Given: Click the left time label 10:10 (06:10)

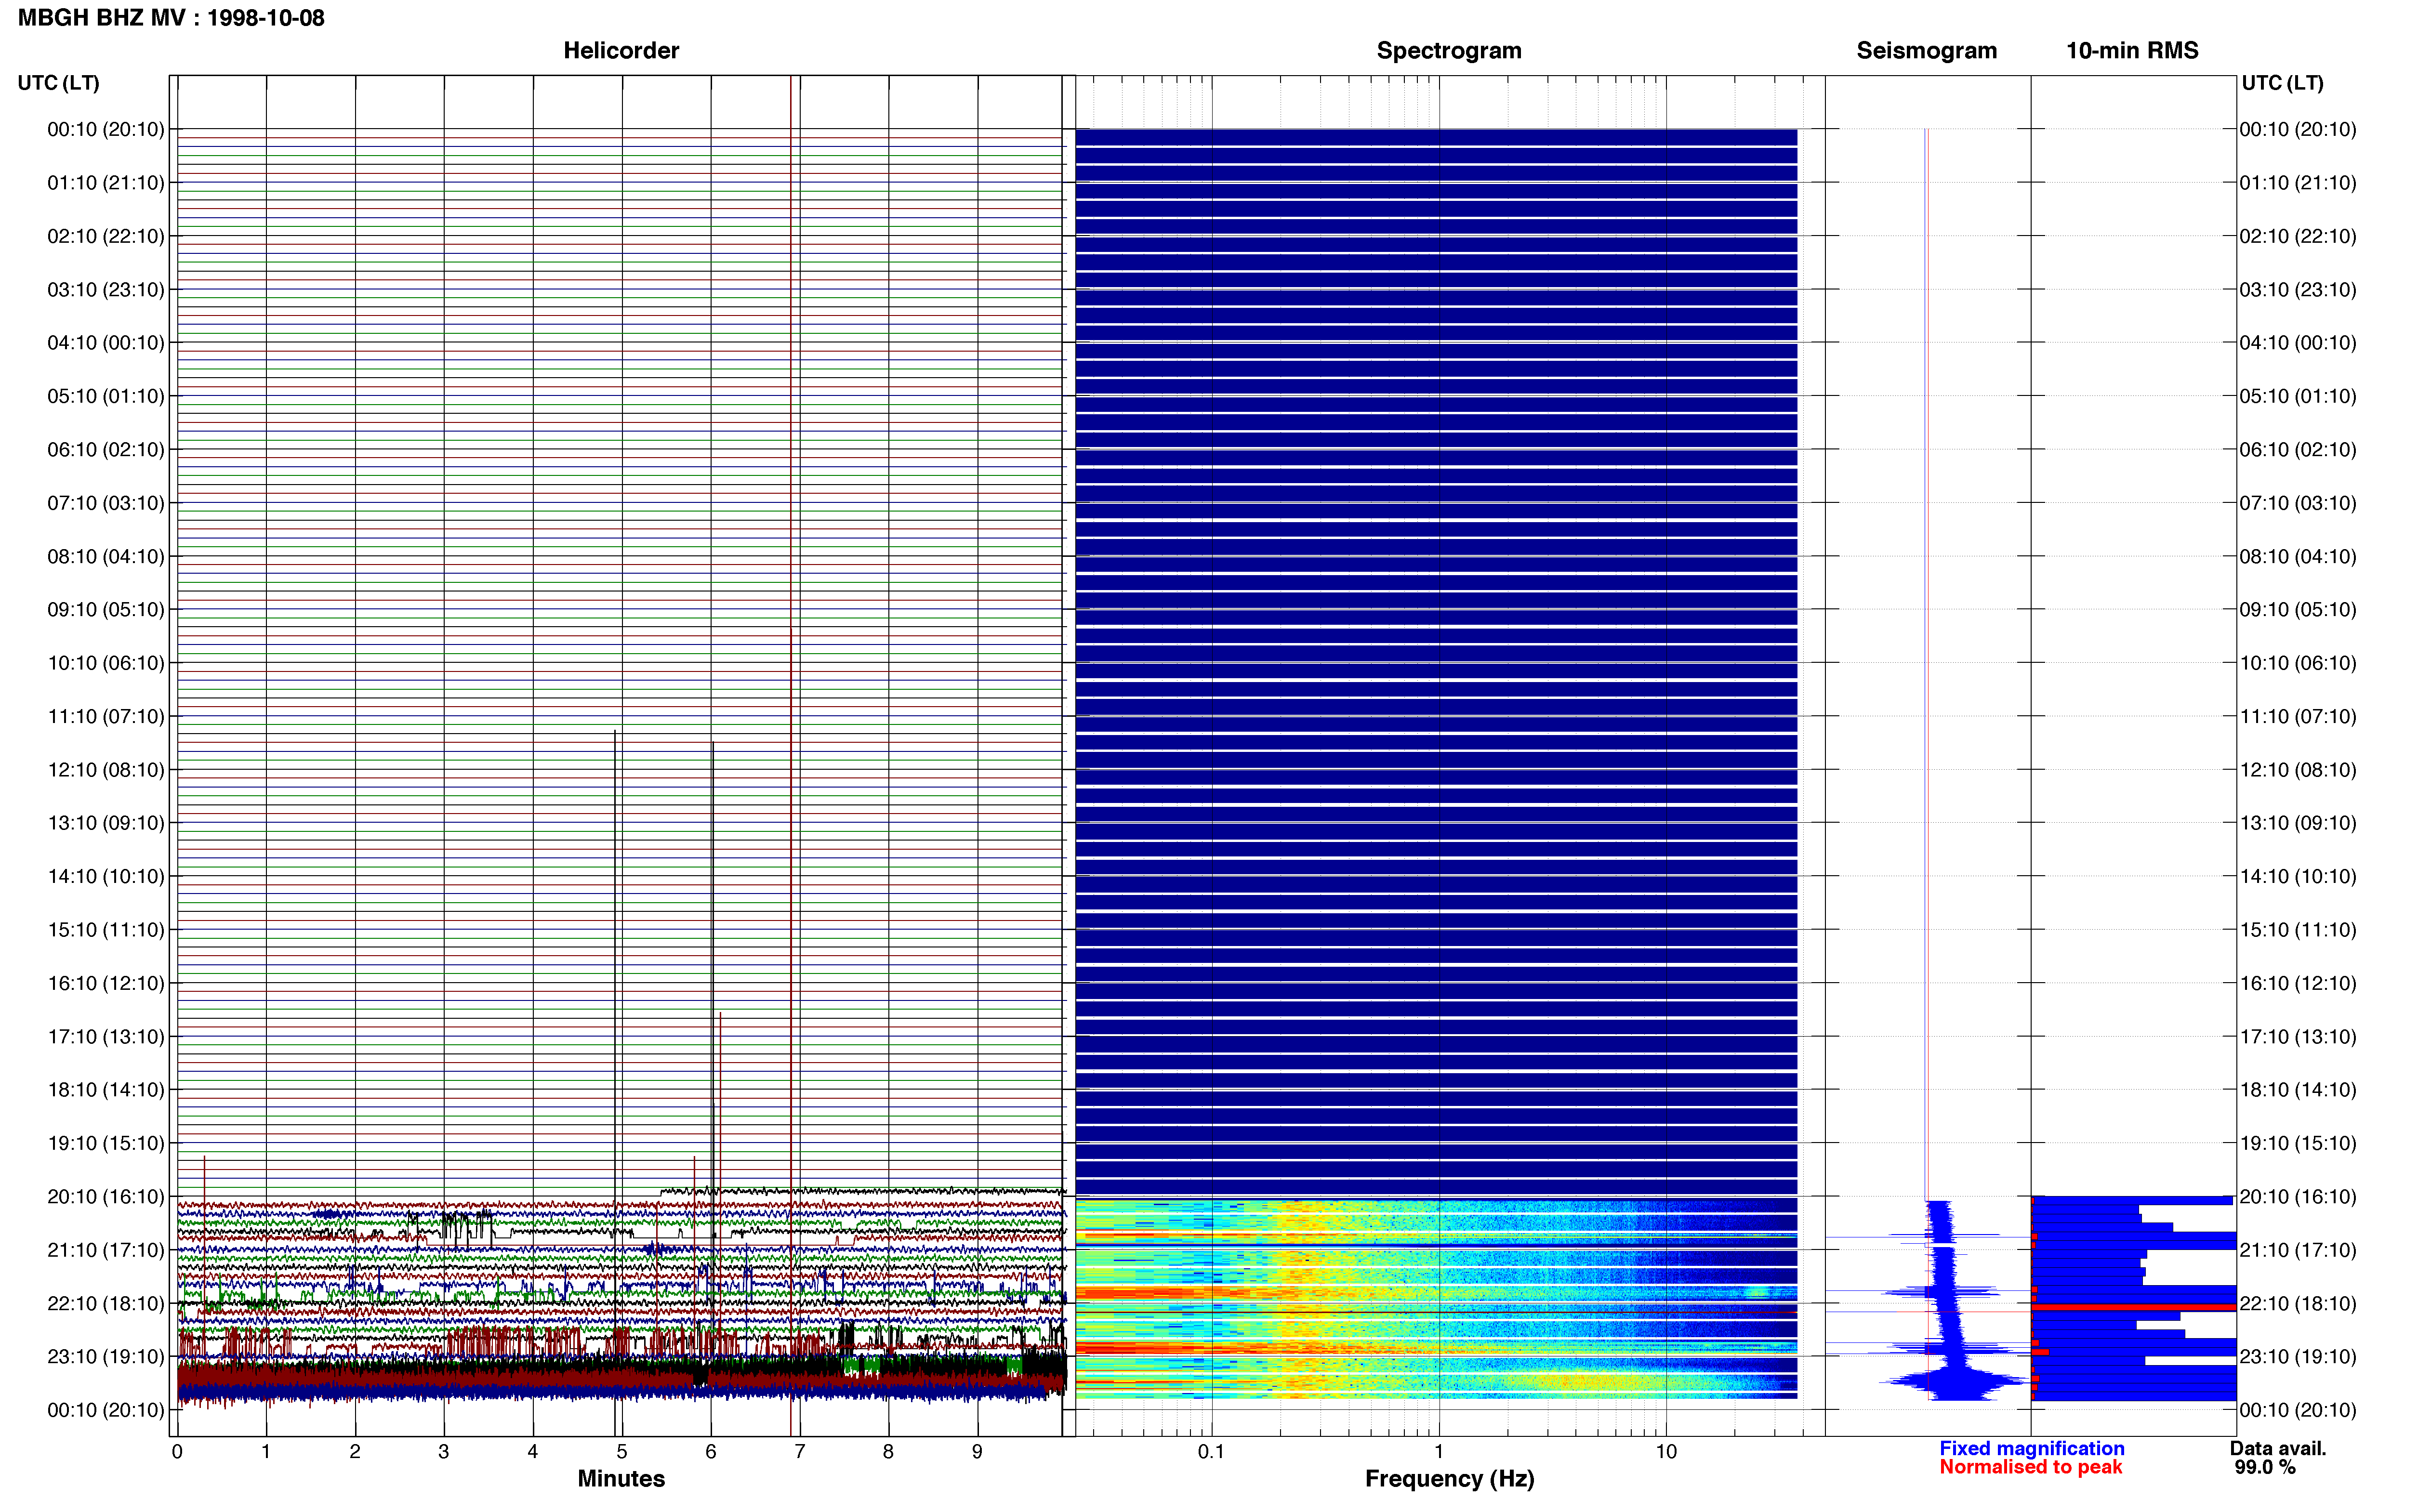Looking at the screenshot, I should pos(106,663).
